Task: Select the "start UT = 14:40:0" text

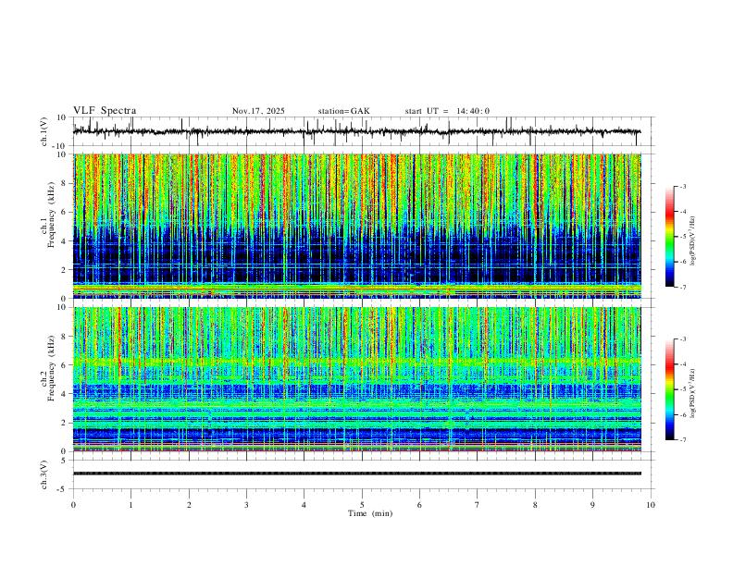Action: coord(447,111)
